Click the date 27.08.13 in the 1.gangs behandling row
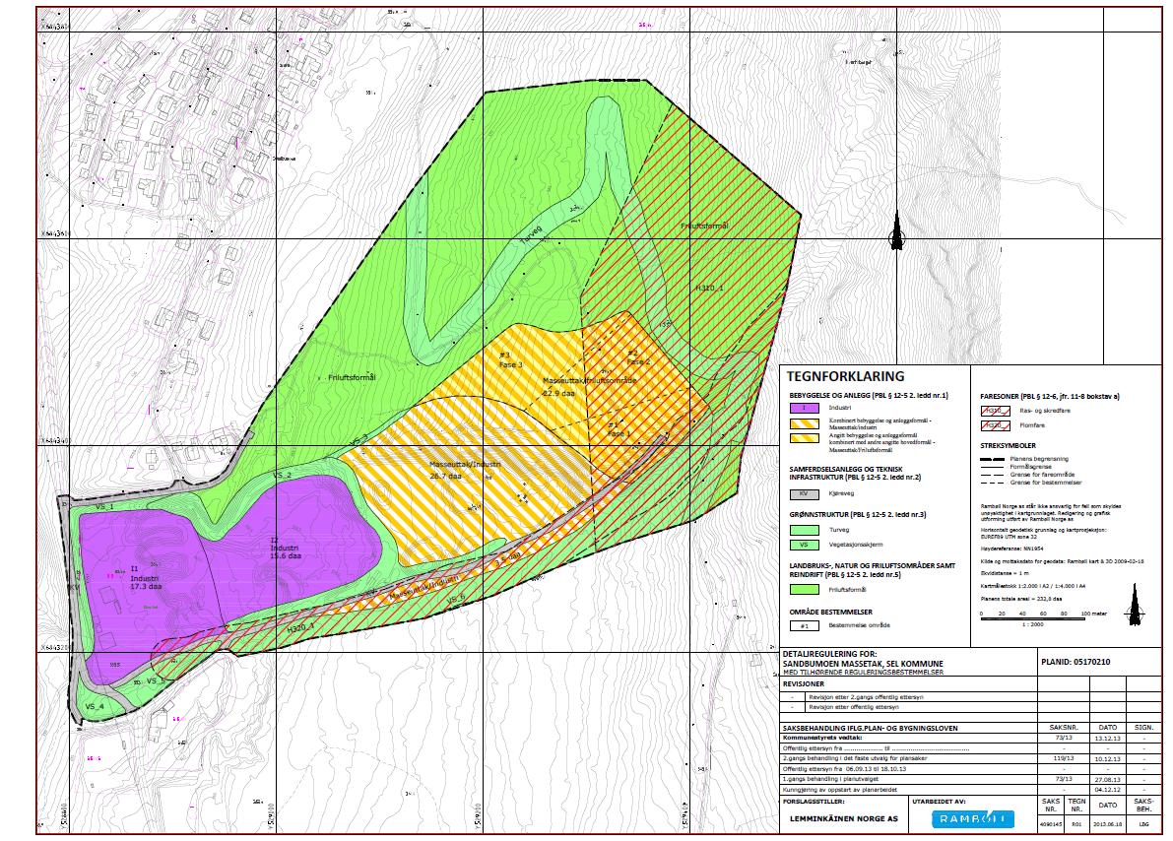 point(1107,780)
